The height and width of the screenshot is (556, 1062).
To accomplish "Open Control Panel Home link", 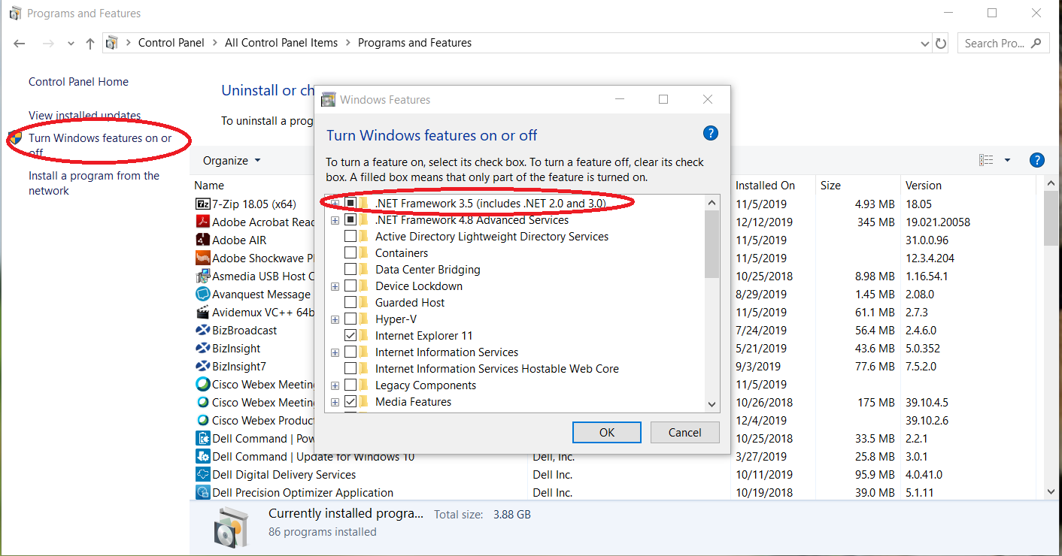I will 78,82.
